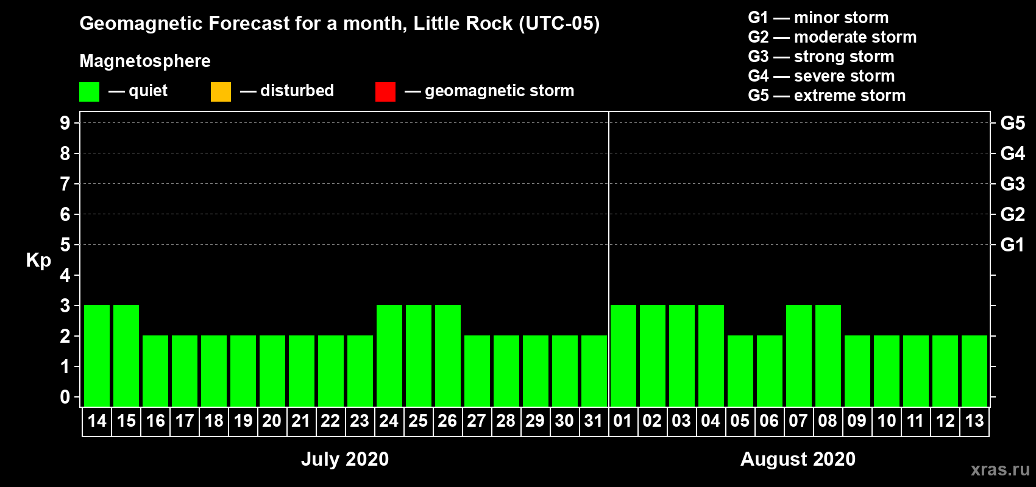Click date label 06 in August
Image resolution: width=1036 pixels, height=487 pixels.
click(x=769, y=421)
